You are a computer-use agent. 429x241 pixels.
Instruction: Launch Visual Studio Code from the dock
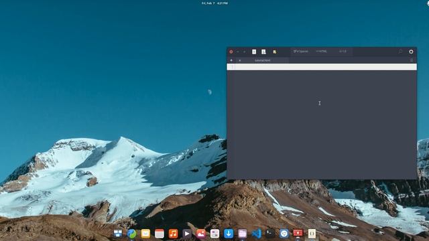click(256, 234)
